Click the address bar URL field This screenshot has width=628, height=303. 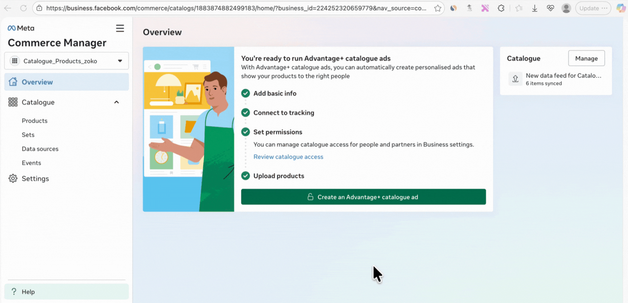point(236,8)
